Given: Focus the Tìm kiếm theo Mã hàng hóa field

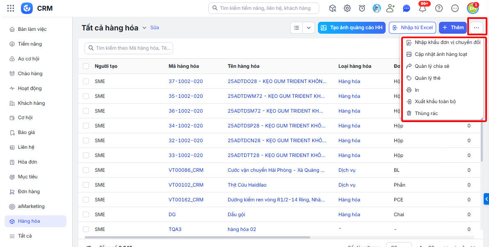Looking at the screenshot, I should click(x=129, y=48).
